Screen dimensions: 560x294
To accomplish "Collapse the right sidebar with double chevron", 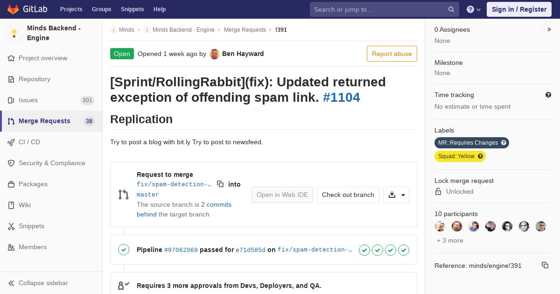I will pos(549,29).
